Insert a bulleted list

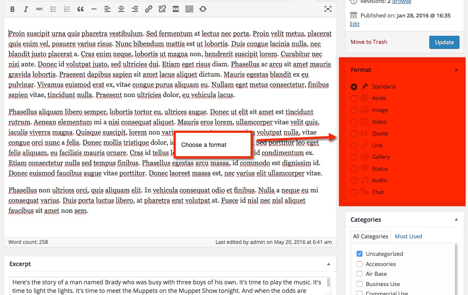53,9
